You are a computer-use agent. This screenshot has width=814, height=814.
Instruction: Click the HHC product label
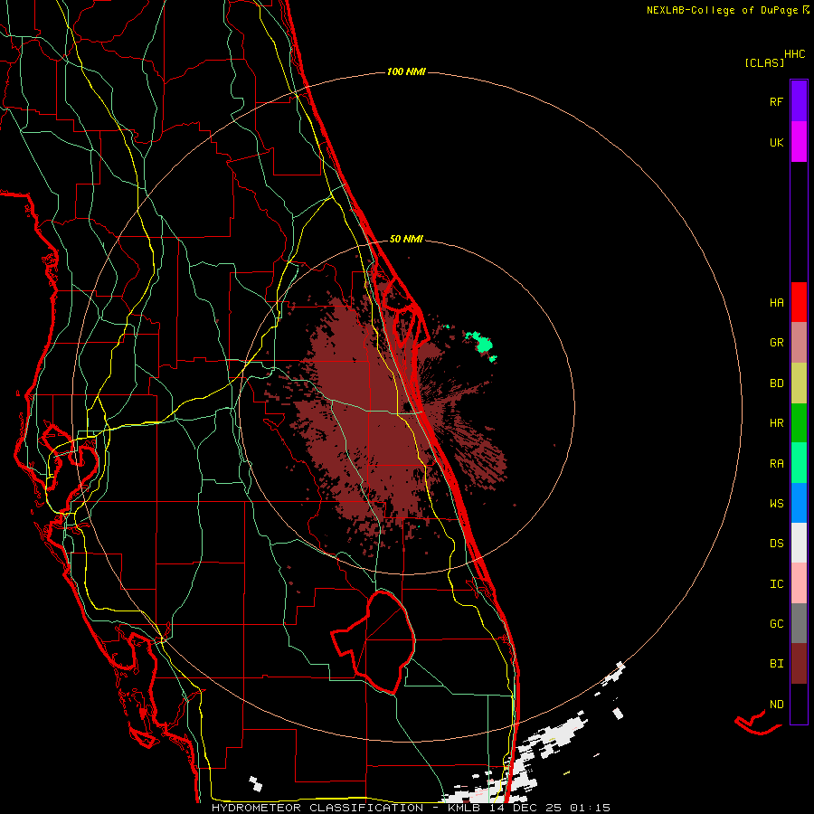794,54
